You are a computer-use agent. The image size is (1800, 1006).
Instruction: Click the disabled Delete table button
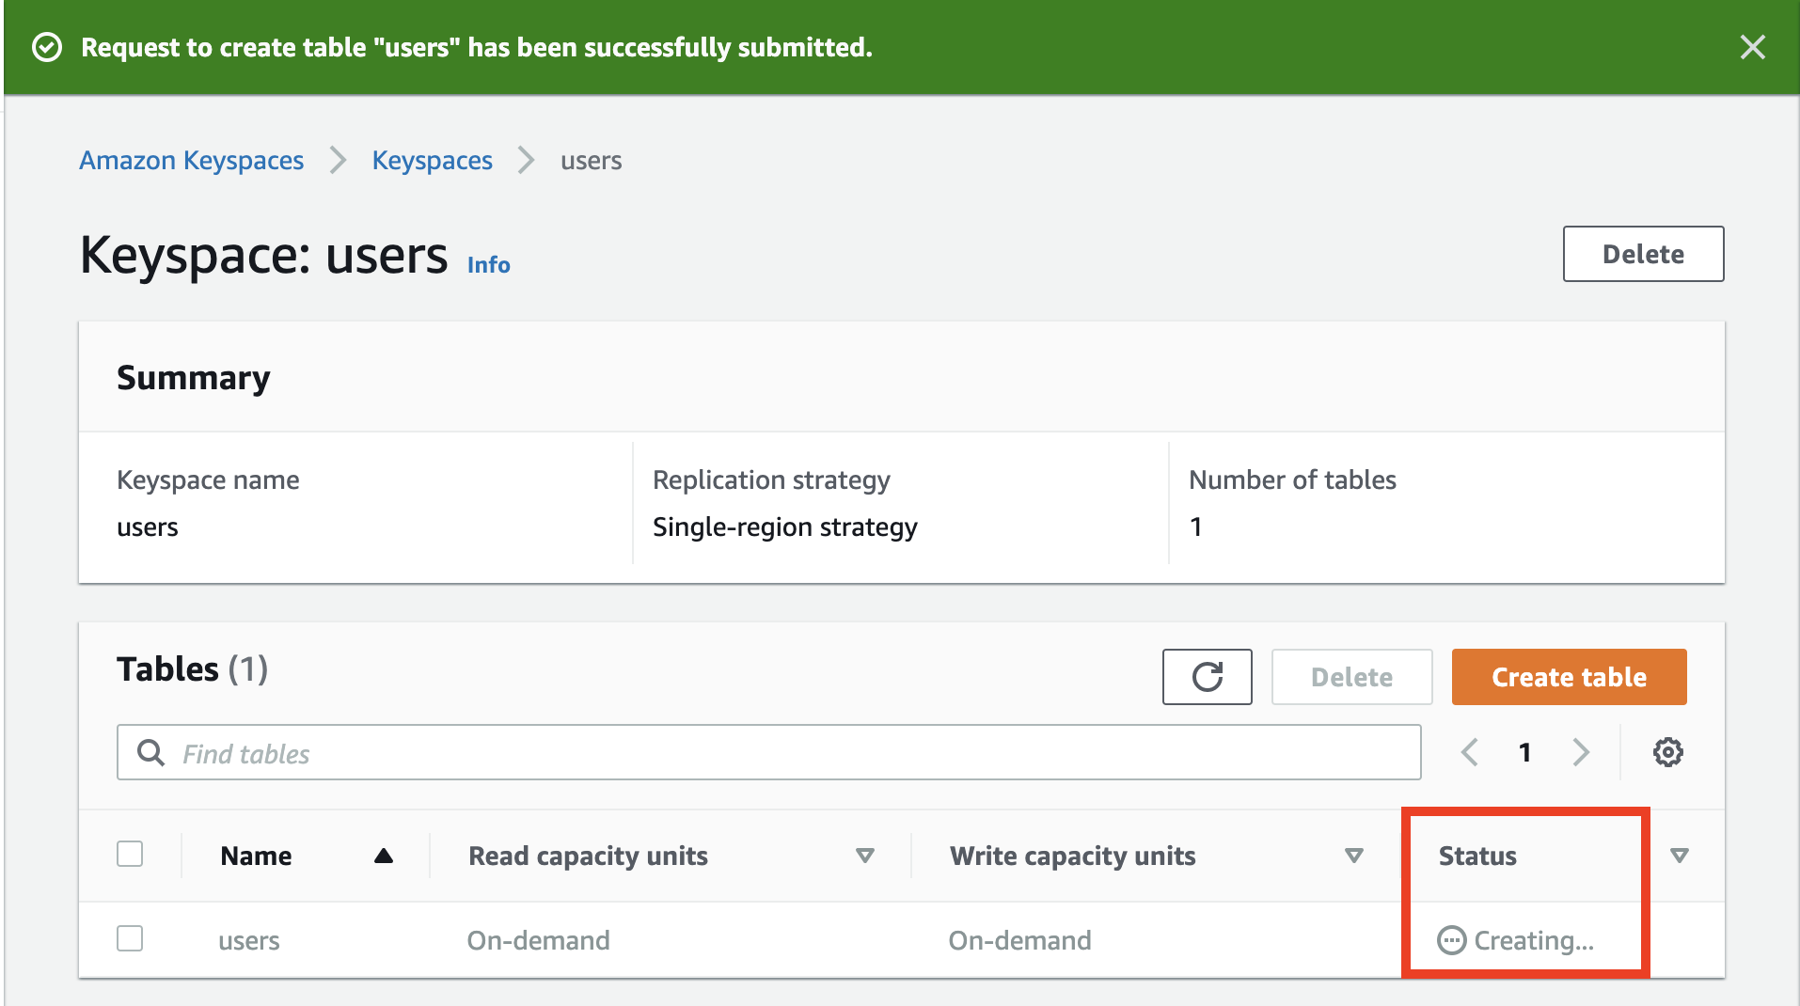tap(1352, 677)
